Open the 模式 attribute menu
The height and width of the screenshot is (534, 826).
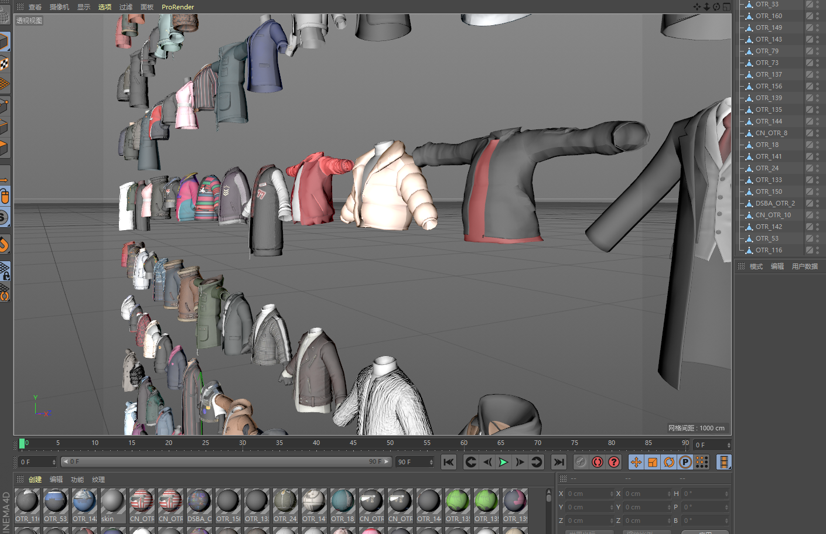756,266
